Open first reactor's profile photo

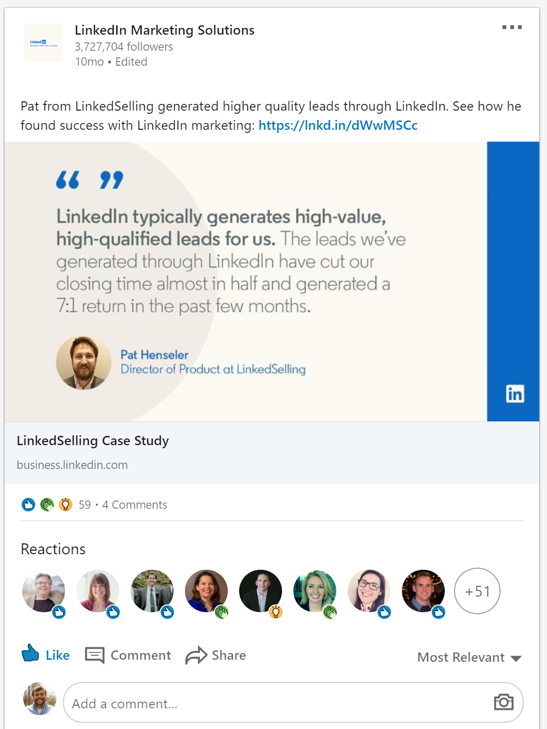pos(44,591)
